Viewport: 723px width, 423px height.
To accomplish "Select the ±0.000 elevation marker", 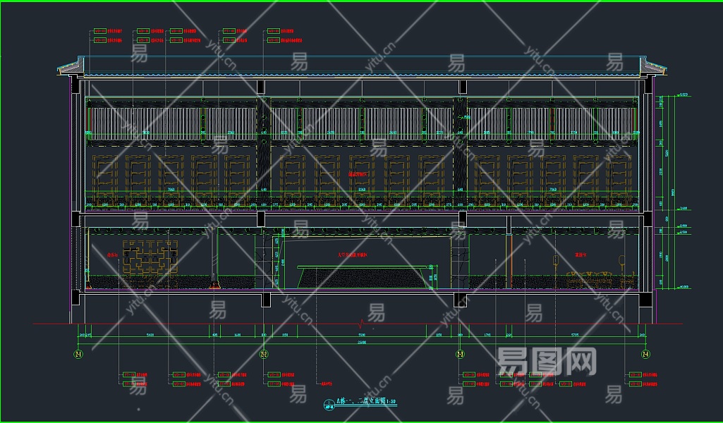I will 683,287.
